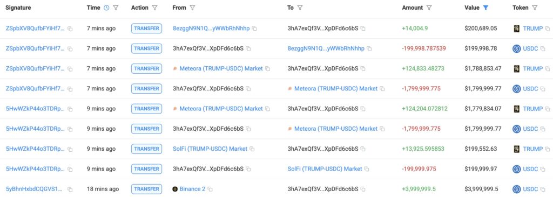
Task: Open the 5yBhnHxbdCQGVS1 transaction signature
Action: [x=35, y=189]
